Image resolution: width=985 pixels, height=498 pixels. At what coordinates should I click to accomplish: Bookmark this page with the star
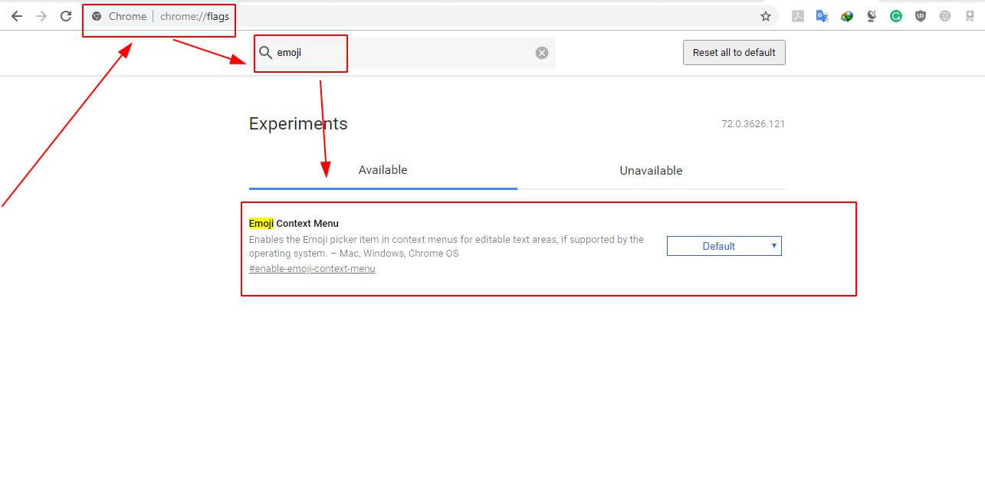[x=765, y=16]
